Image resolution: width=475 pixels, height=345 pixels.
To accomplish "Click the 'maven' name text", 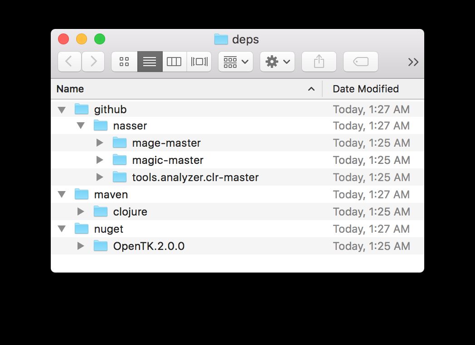I will pos(111,195).
